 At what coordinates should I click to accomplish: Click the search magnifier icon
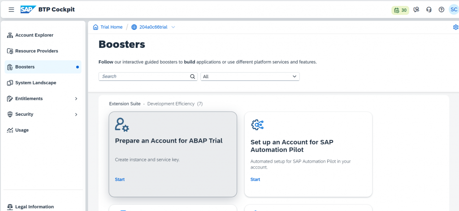coord(193,76)
